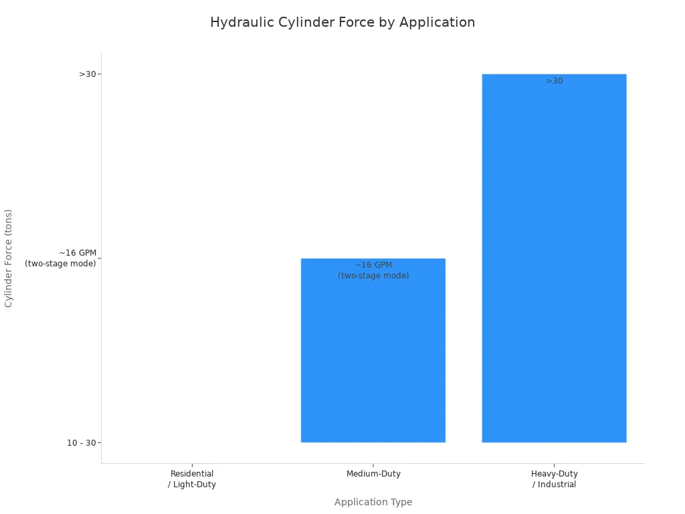Click the '~16 GPM (two-stage mode)' label inside the Medium-Duty bar
The width and height of the screenshot is (685, 514).
point(373,270)
